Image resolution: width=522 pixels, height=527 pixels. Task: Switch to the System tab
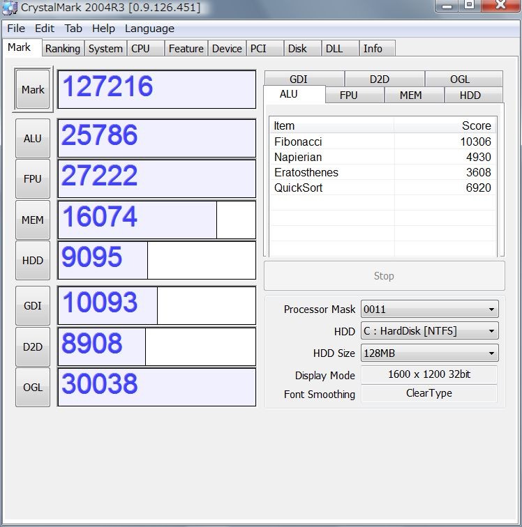(105, 49)
